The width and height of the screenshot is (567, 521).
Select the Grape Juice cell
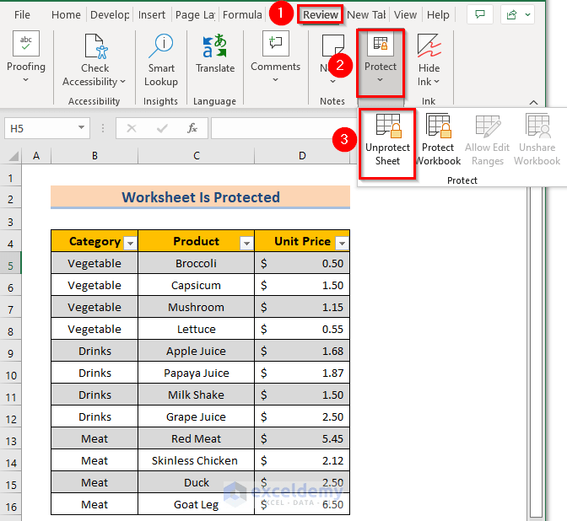196,417
